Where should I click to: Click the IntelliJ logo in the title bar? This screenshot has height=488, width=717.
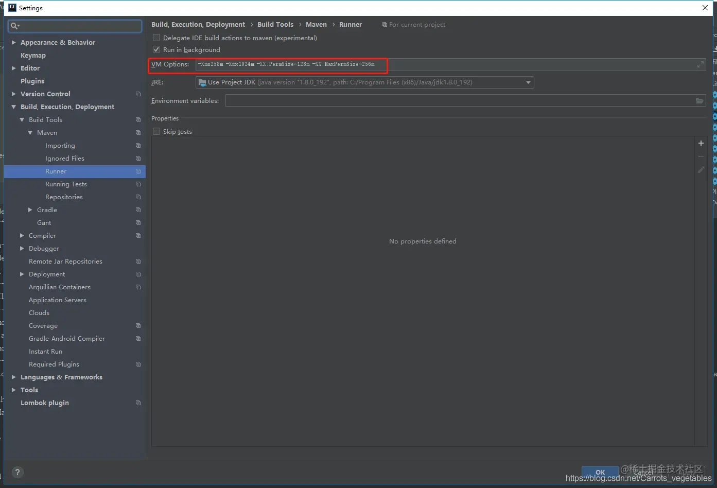point(12,8)
